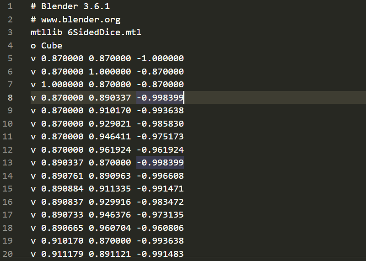Click line number 8 in the gutter
366x261 pixels.
[10, 97]
